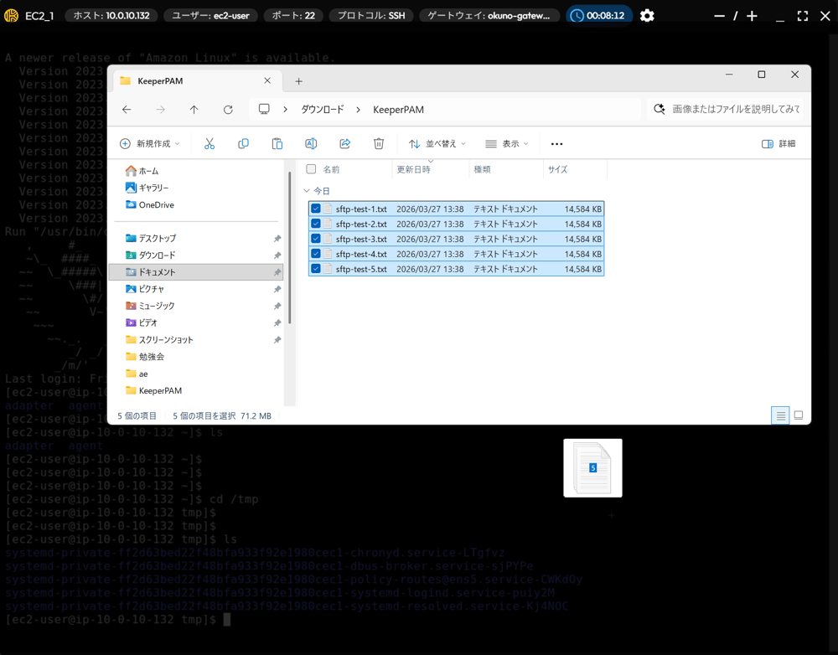
Task: Delete selected files with trash icon
Action: point(379,144)
